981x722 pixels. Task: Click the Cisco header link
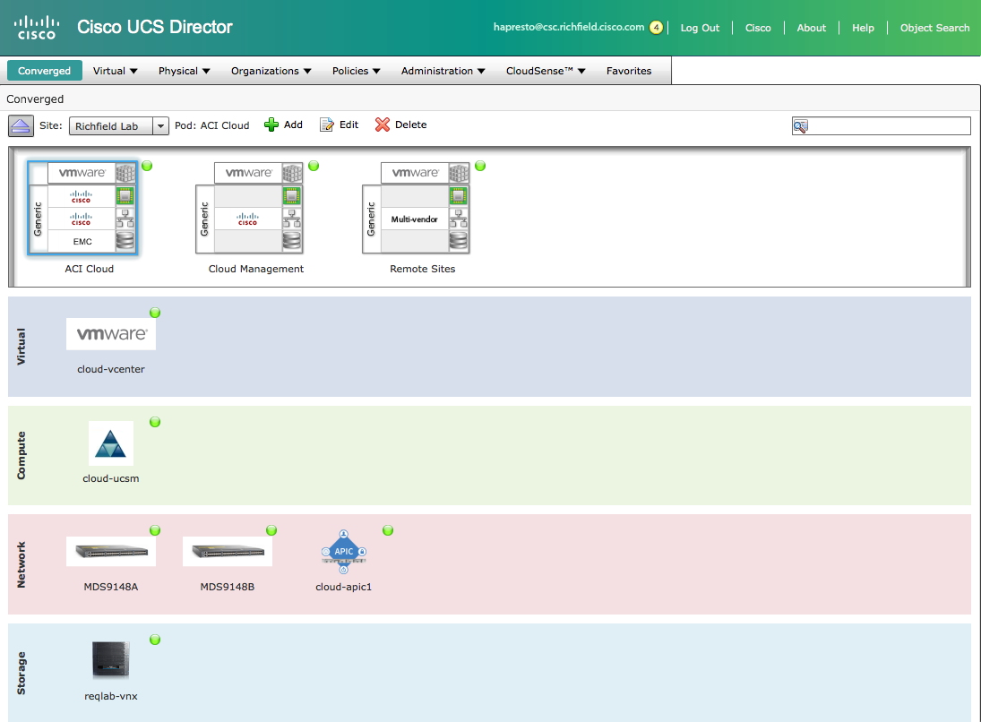pos(758,28)
